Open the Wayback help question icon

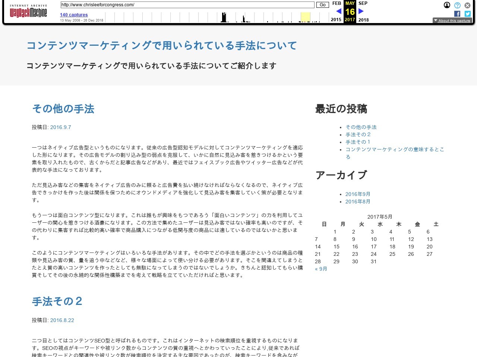pos(457,5)
